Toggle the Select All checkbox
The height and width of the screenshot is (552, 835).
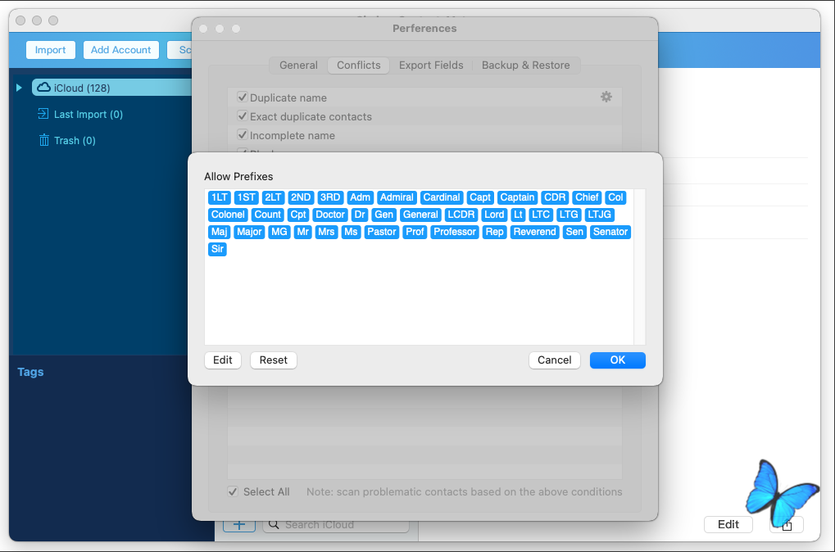click(x=234, y=492)
